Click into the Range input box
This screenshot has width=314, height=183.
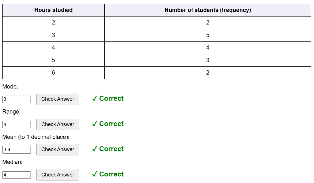click(x=17, y=125)
